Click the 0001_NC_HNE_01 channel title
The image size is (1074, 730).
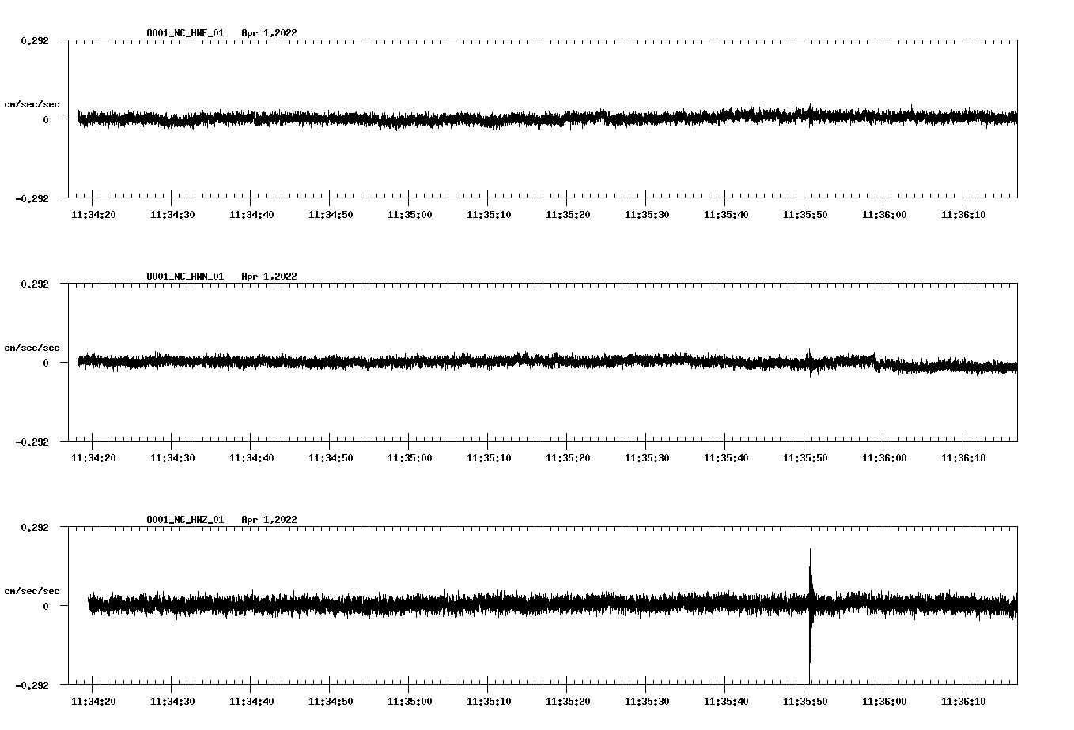point(185,33)
